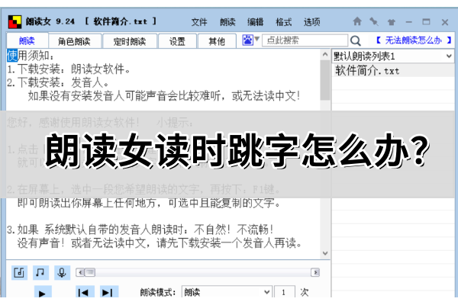Screen dimensions: 458x305
Task: Click the text line 使用须知
Action: click(31, 56)
